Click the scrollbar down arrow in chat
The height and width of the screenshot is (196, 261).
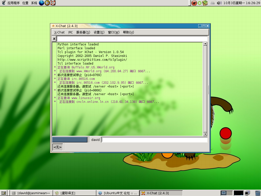coord(205,134)
